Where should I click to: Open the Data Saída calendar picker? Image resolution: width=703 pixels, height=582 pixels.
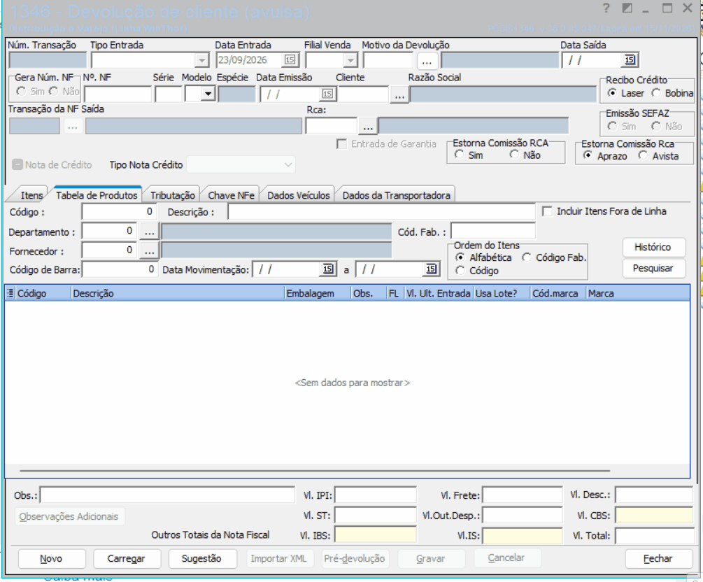point(630,59)
